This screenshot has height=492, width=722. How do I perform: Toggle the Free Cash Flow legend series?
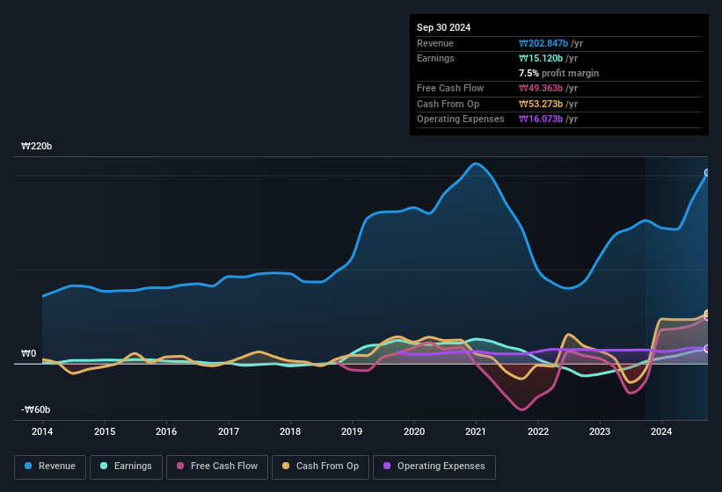pos(217,467)
